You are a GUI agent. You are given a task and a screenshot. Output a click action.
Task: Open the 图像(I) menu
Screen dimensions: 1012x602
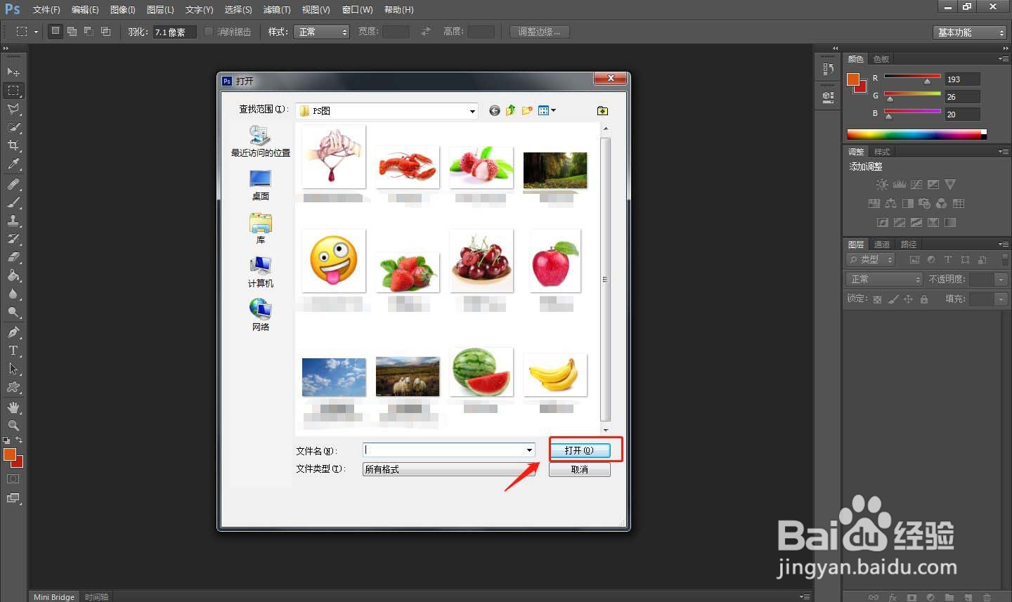pyautogui.click(x=122, y=10)
